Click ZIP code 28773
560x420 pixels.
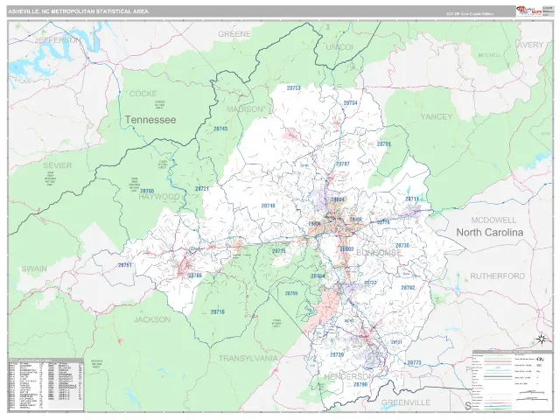click(414, 362)
